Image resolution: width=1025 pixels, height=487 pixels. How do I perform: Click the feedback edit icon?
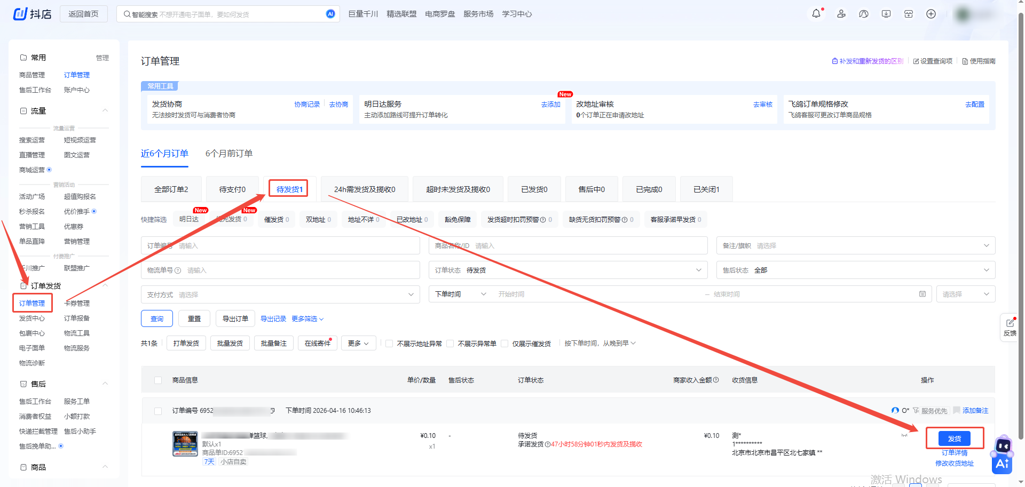tap(1010, 323)
